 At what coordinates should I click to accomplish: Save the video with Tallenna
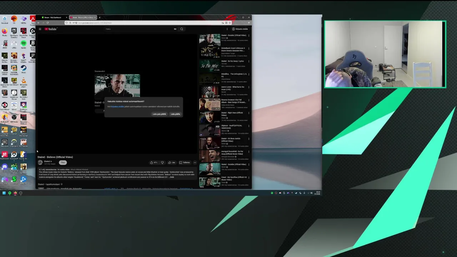click(x=185, y=162)
